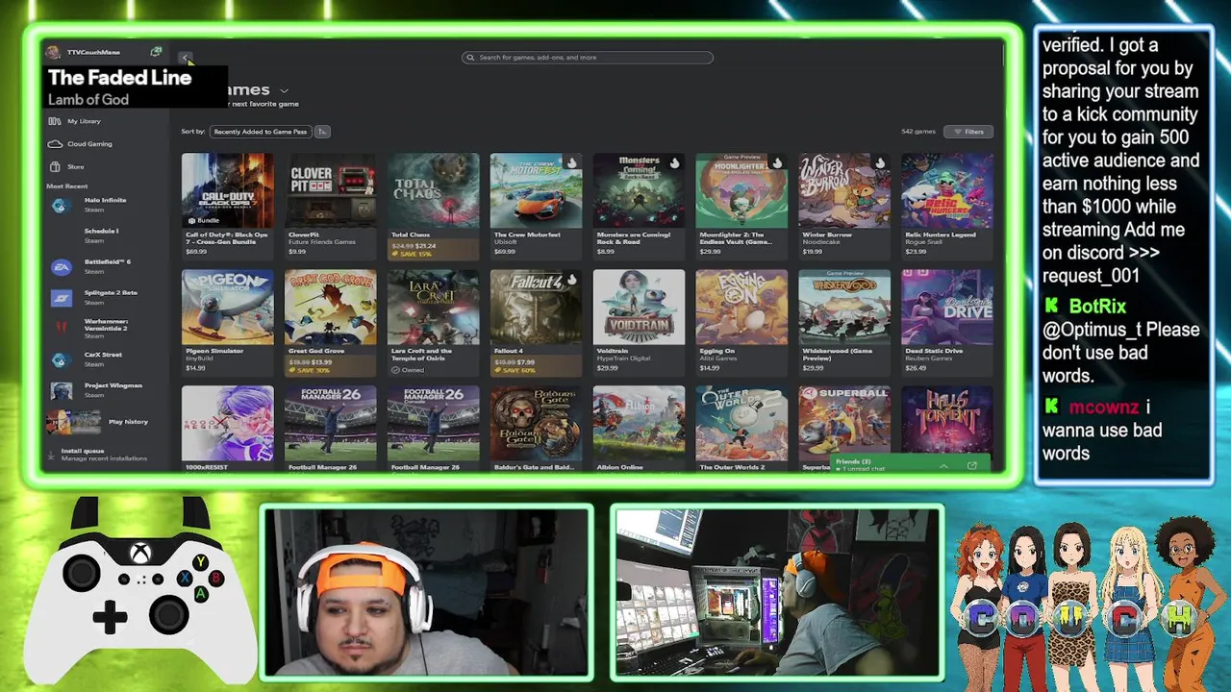Screen dimensions: 1231x692
Task: Click the CarX Street icon
Action: [62, 359]
